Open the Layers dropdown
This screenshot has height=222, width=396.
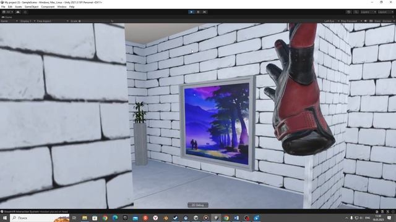pyautogui.click(x=369, y=12)
